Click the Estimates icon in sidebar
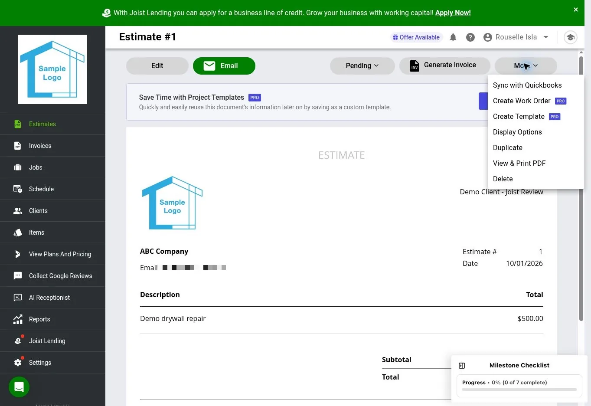591x406 pixels. coord(18,124)
